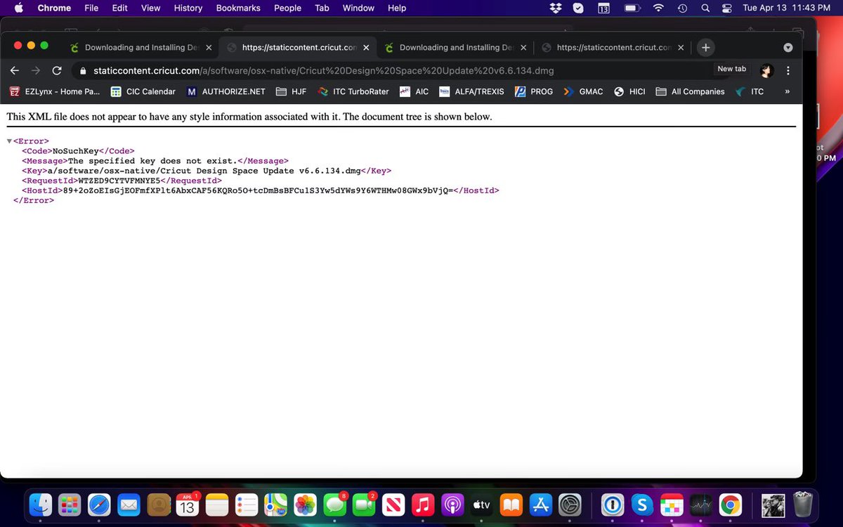Open Spotlight search in menu bar
The image size is (843, 527).
coord(705,8)
